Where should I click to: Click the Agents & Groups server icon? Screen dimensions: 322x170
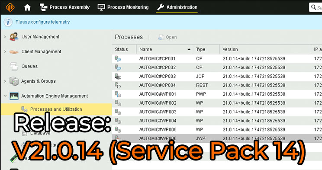(14, 81)
